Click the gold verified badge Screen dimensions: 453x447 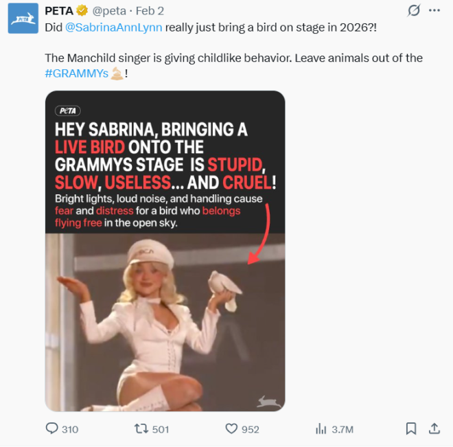82,11
